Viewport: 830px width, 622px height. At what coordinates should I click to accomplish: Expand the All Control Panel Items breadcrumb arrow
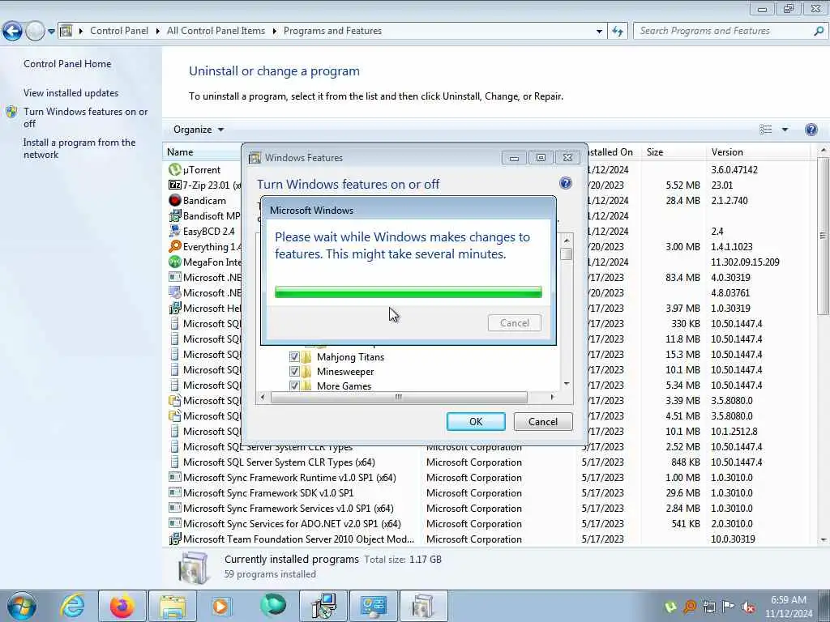(274, 32)
